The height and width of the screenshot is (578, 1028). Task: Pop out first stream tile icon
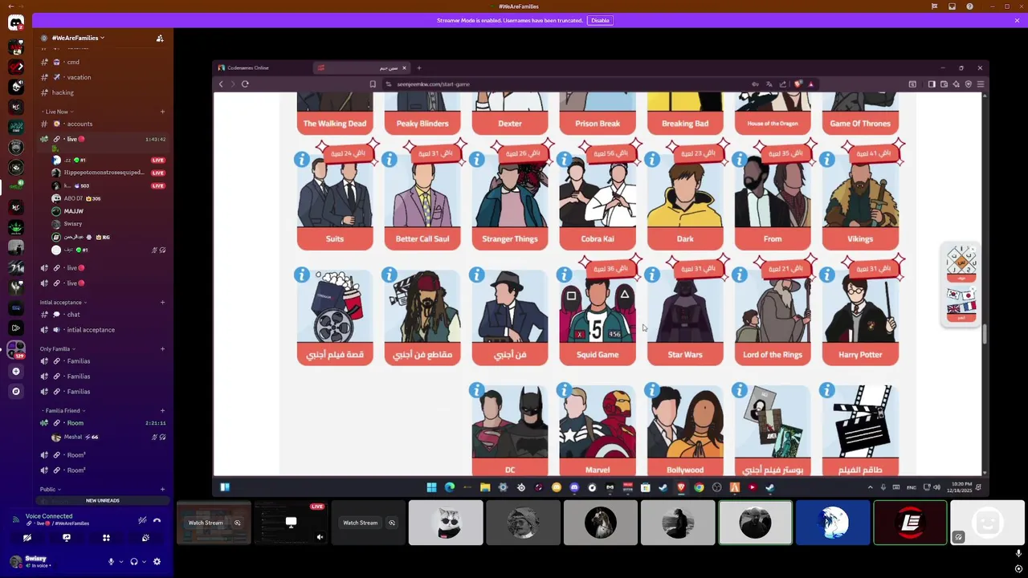[x=237, y=523]
